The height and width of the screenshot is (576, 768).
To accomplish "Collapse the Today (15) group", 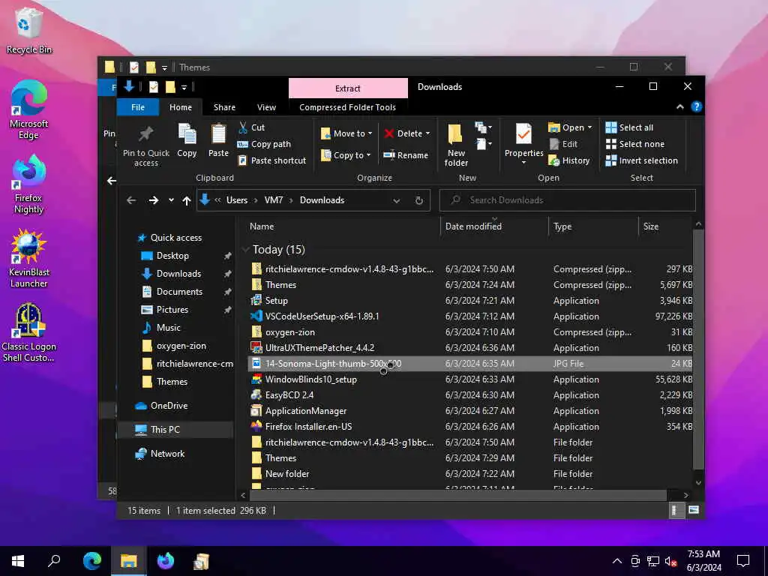I will click(x=245, y=249).
